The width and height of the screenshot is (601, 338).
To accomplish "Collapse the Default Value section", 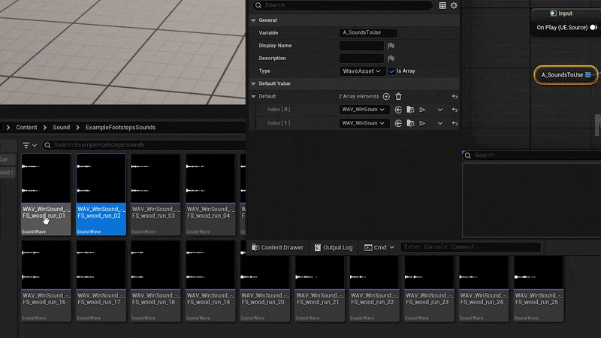I will click(x=253, y=83).
